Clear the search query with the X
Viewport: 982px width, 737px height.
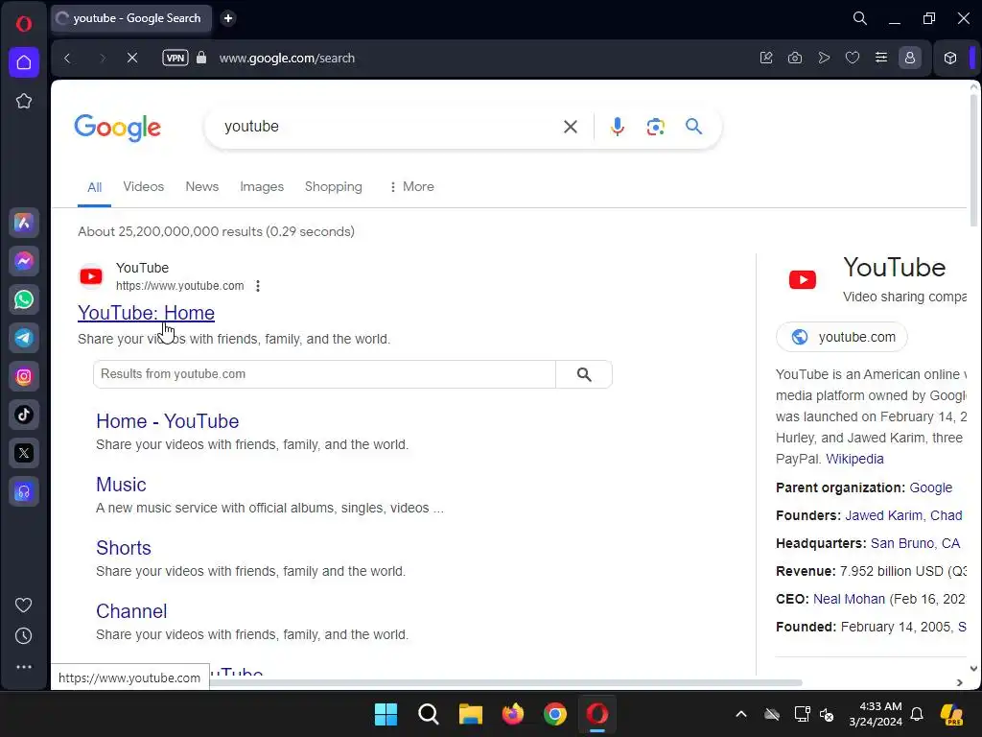click(x=570, y=127)
